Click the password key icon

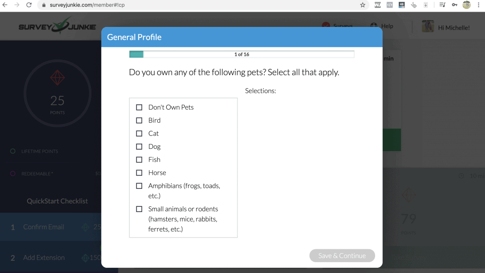point(455,5)
